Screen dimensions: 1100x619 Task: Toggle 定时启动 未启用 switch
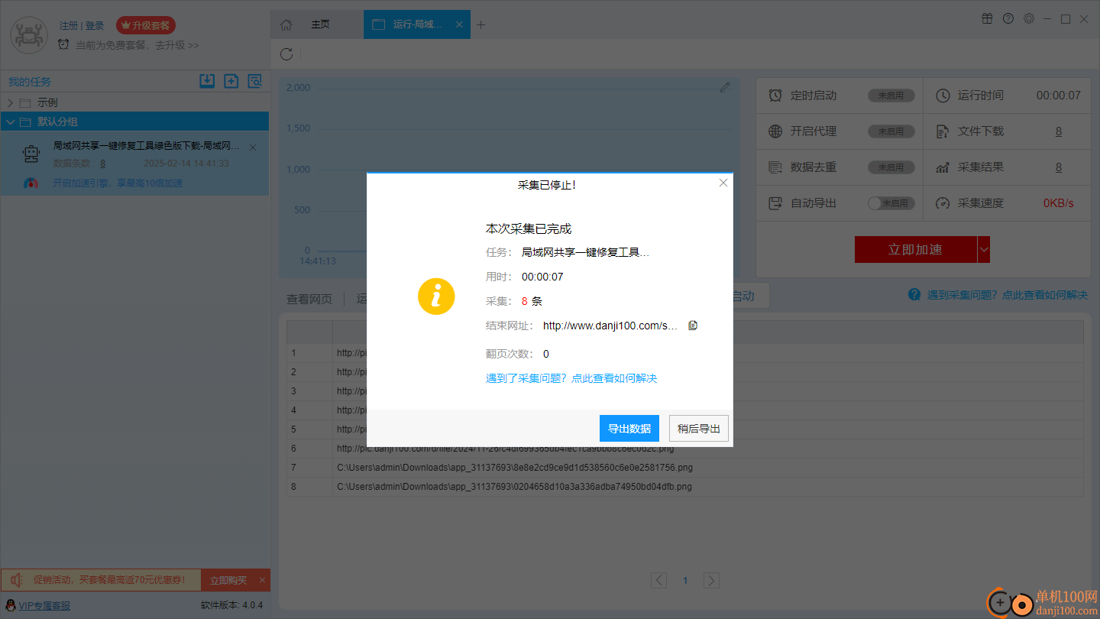click(x=891, y=96)
